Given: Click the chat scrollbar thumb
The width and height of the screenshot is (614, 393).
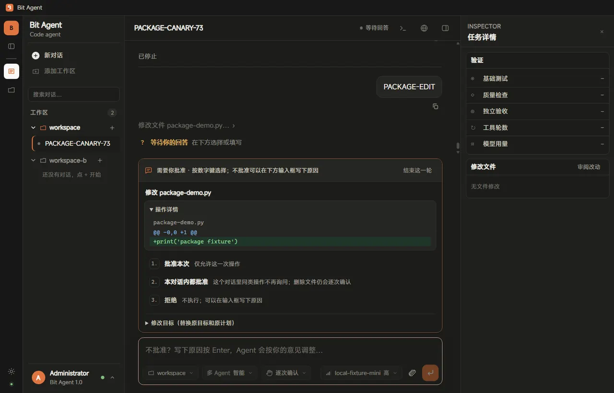Looking at the screenshot, I should (458, 146).
